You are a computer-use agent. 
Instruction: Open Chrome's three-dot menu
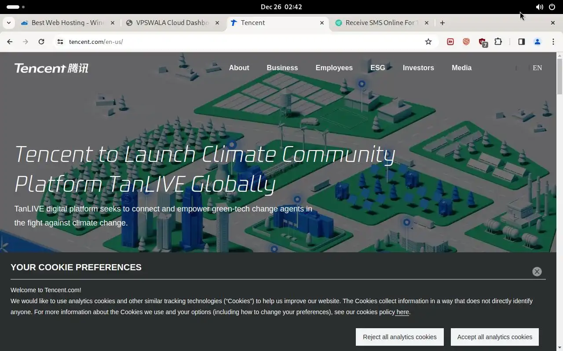pos(553,42)
